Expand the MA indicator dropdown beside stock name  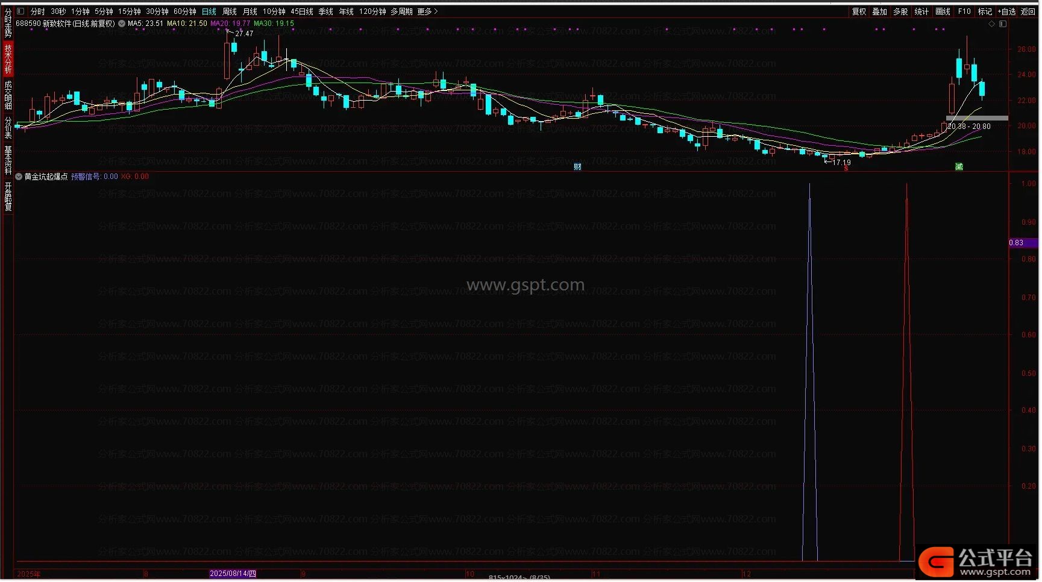(x=122, y=24)
